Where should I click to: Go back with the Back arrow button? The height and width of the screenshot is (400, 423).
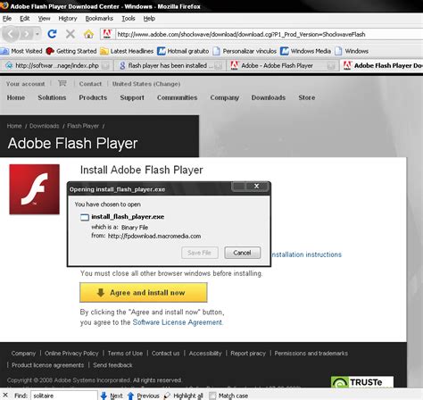pyautogui.click(x=11, y=34)
